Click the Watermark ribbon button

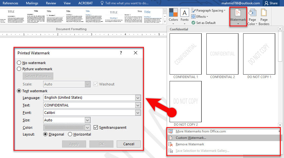238,17
